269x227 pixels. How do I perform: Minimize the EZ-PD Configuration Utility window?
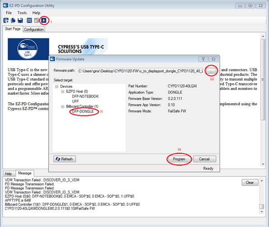240,6
